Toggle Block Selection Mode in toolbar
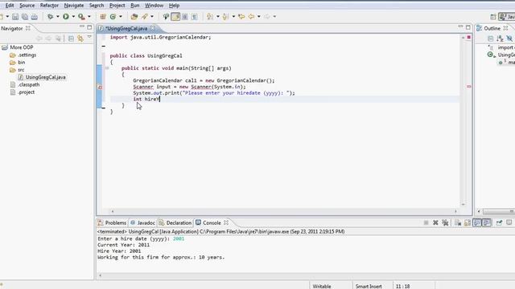 (185, 16)
